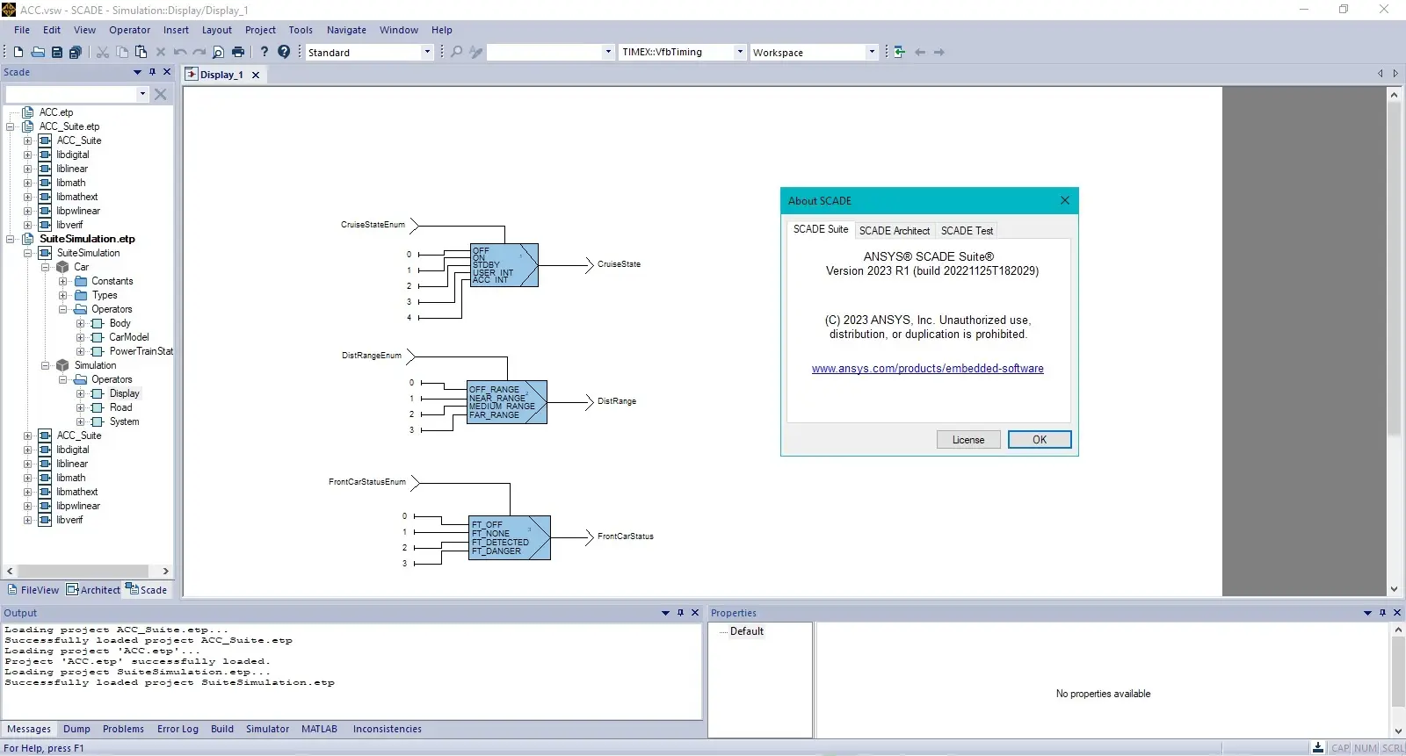Open the Operator menu
Screen dimensions: 1406x756
tap(130, 30)
